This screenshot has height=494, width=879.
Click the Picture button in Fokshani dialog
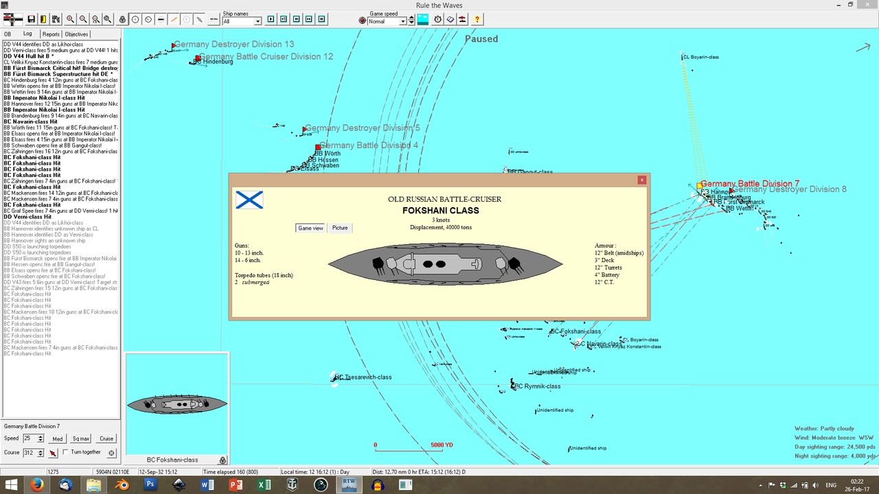click(x=340, y=228)
